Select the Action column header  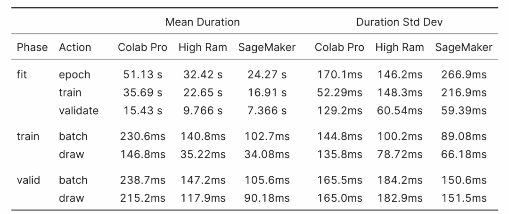click(x=75, y=47)
